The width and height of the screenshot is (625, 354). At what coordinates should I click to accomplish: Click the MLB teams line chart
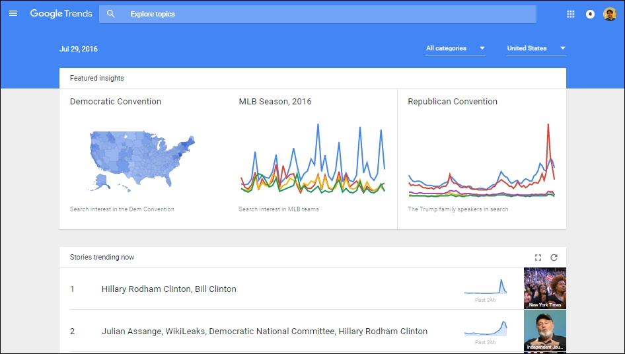click(x=312, y=159)
